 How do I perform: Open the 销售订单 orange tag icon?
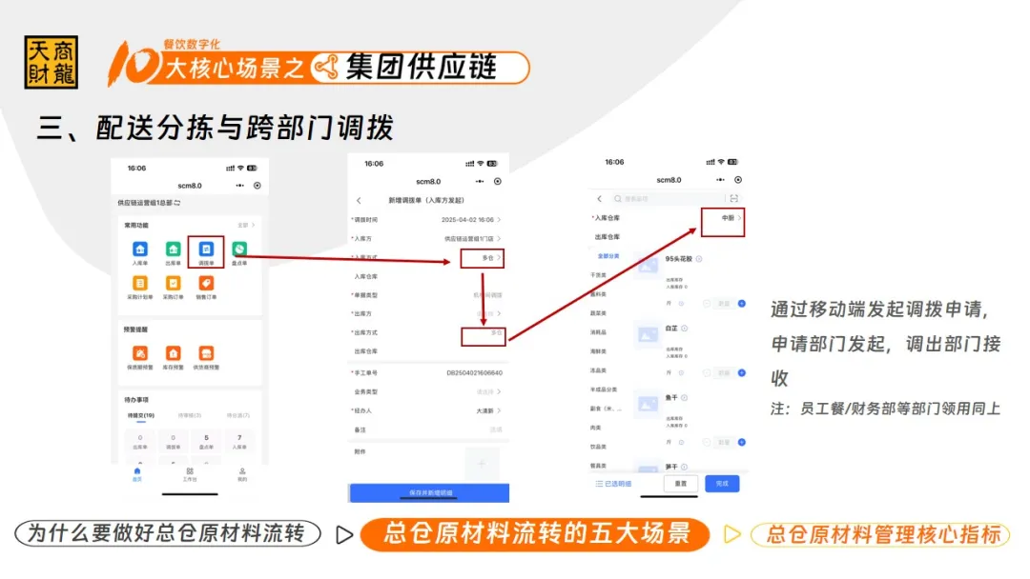[206, 283]
